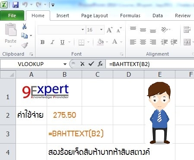The height and width of the screenshot is (160, 194).
Task: Expand the font size dropdown
Action: tap(102, 30)
